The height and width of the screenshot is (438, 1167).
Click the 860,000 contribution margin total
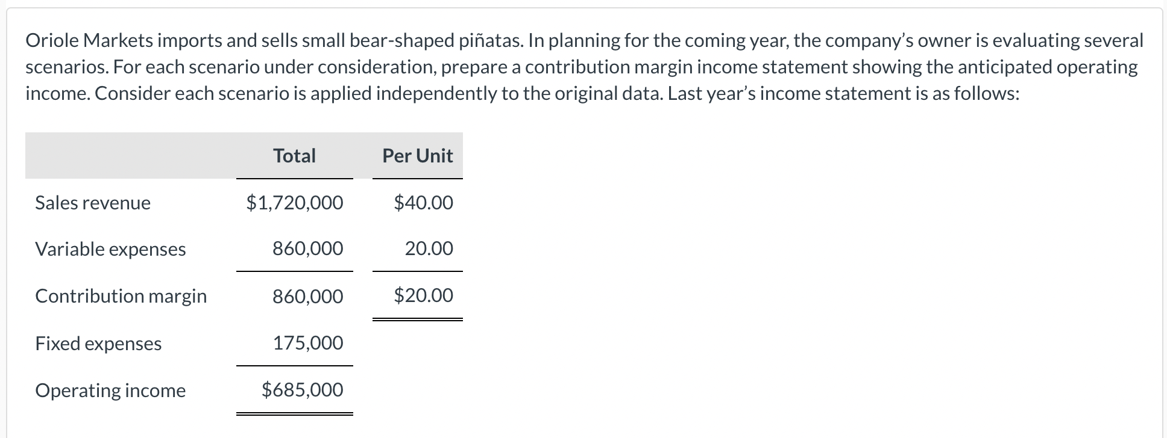tap(308, 296)
